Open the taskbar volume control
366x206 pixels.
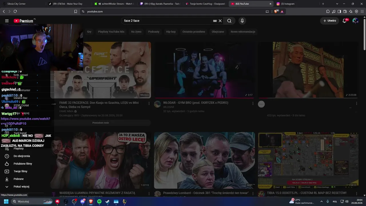(x=347, y=201)
